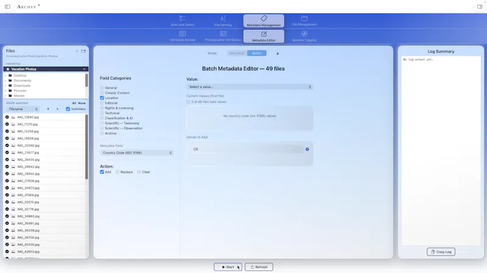This screenshot has height=273, width=487.
Task: Select all files with the All link
Action: coord(74,103)
